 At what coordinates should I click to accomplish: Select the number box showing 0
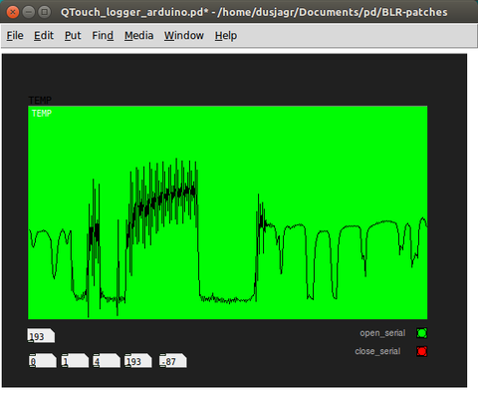click(x=43, y=361)
